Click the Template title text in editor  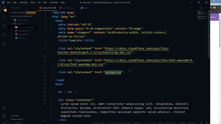coord(75,40)
